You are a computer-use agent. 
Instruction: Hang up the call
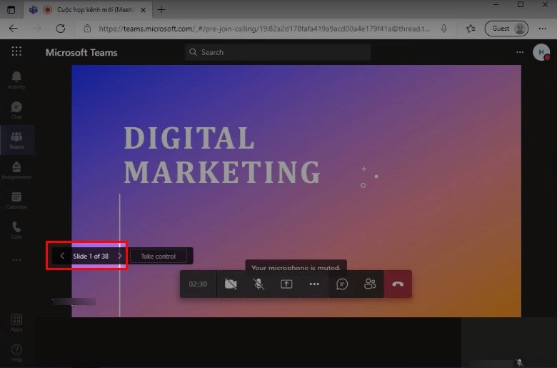(398, 284)
